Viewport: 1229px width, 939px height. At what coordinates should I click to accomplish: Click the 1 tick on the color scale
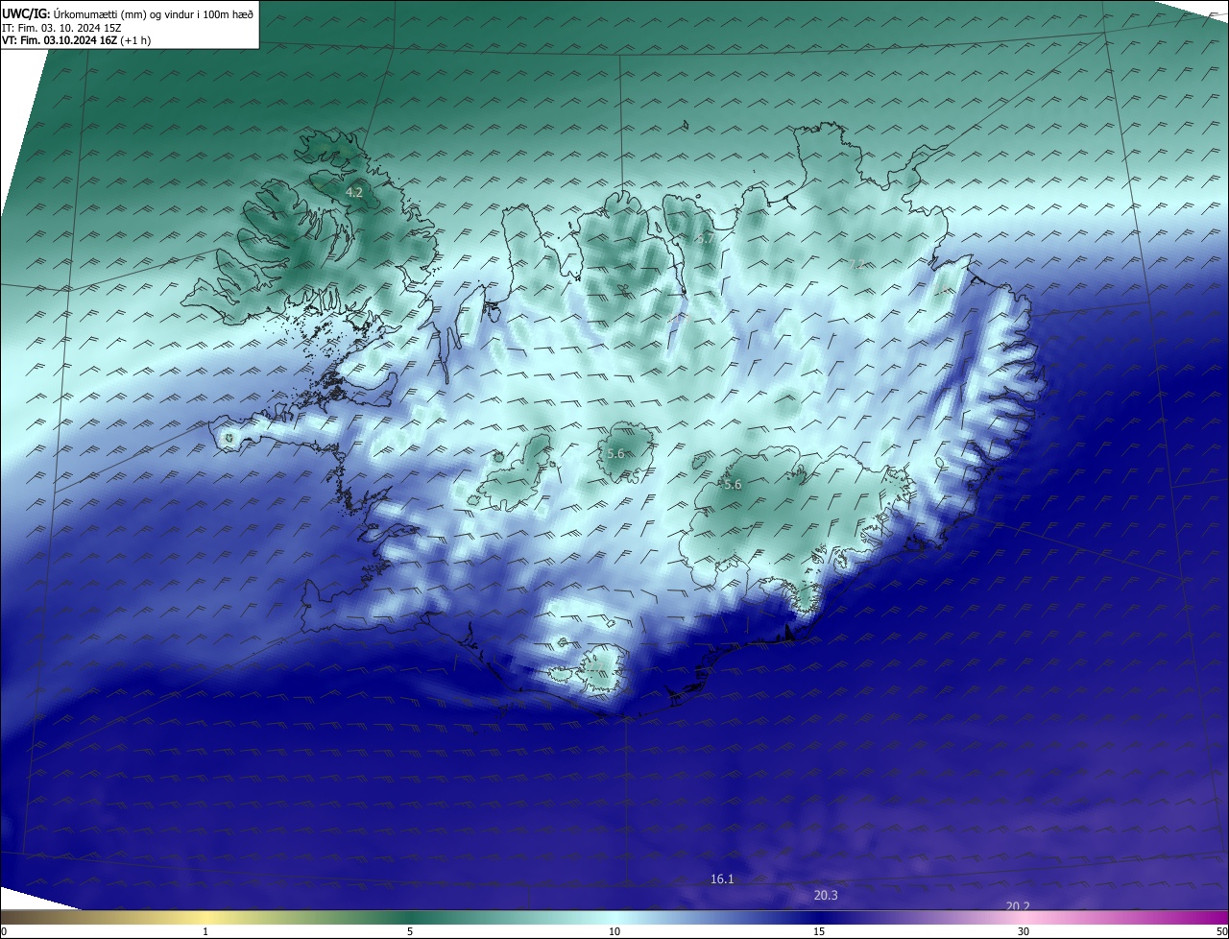[x=205, y=931]
